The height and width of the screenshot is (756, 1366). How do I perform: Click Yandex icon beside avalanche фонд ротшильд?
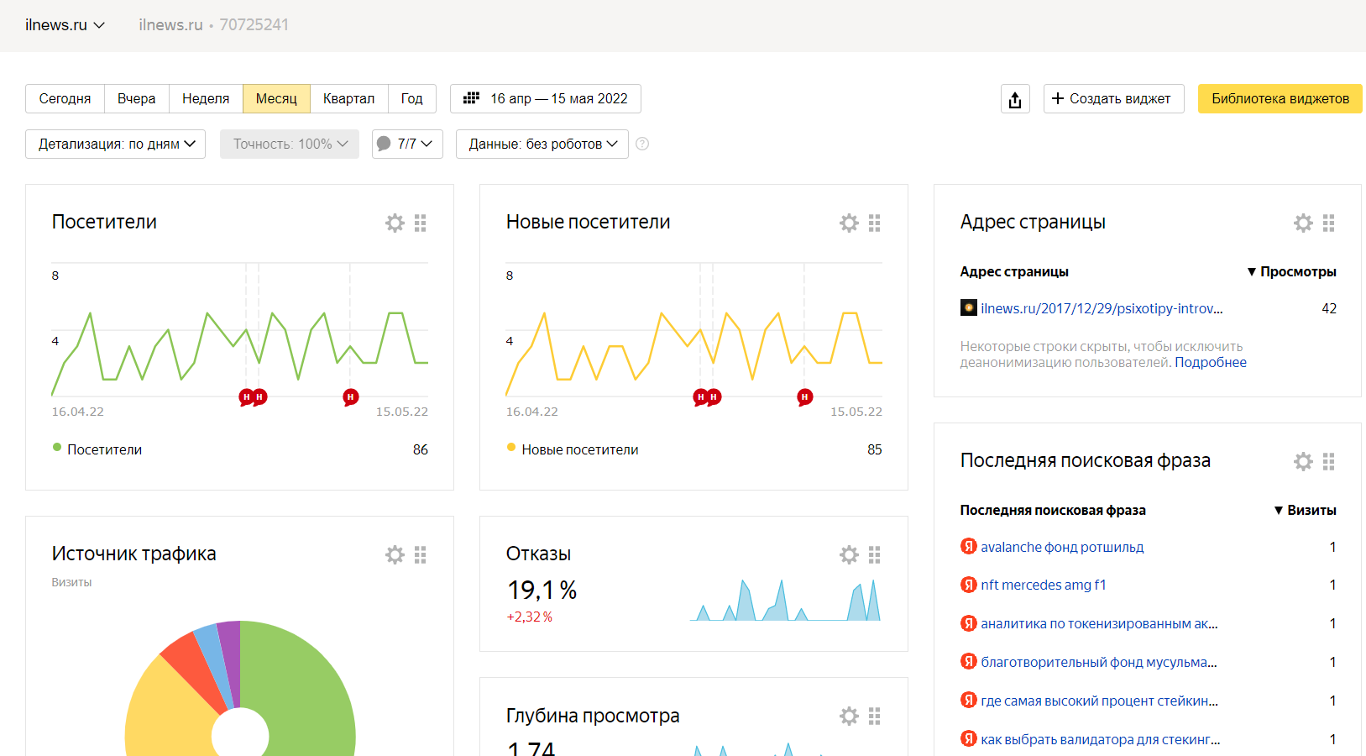tap(969, 546)
